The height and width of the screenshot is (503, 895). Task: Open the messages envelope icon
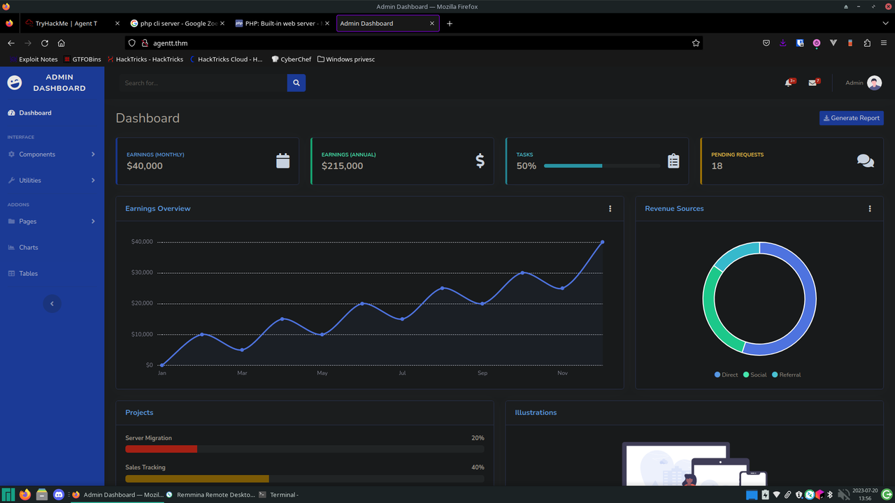point(812,83)
